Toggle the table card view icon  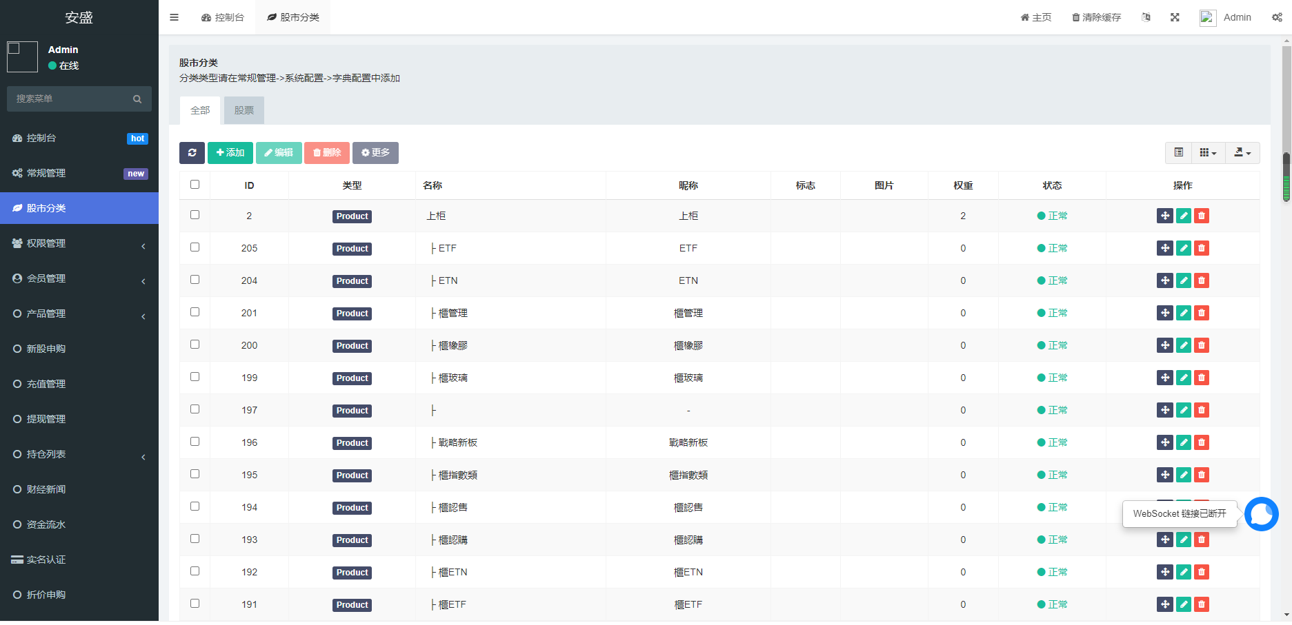click(1179, 153)
